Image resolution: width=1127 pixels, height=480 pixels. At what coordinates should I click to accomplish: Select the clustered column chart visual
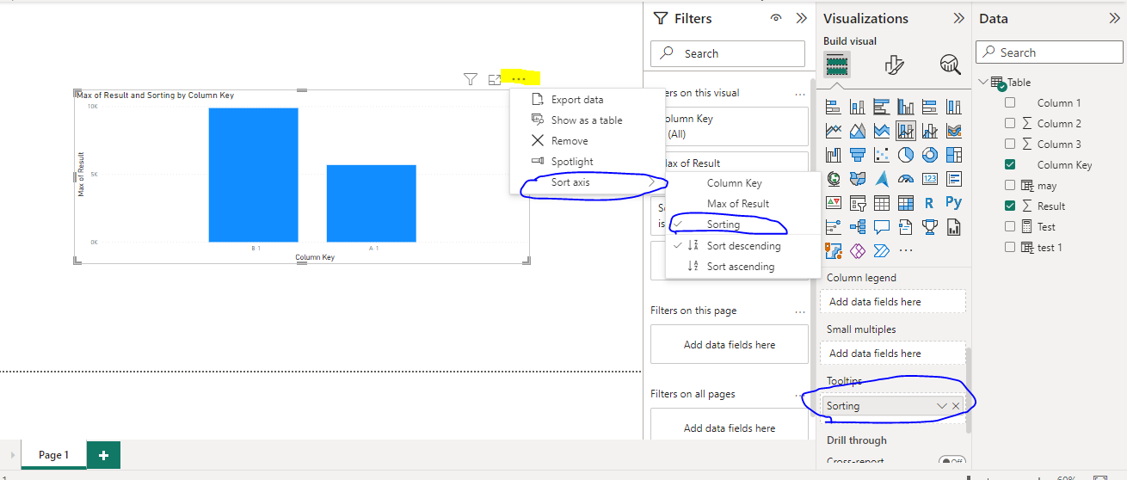pos(905,107)
